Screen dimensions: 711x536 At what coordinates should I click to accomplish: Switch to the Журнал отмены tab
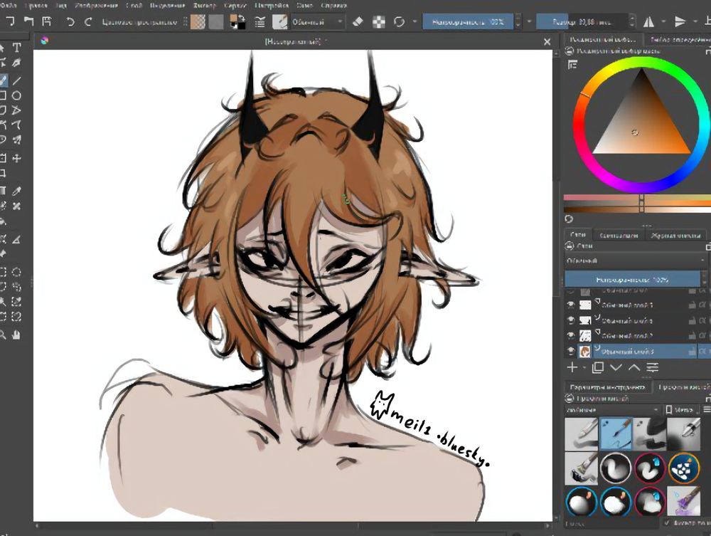[675, 235]
